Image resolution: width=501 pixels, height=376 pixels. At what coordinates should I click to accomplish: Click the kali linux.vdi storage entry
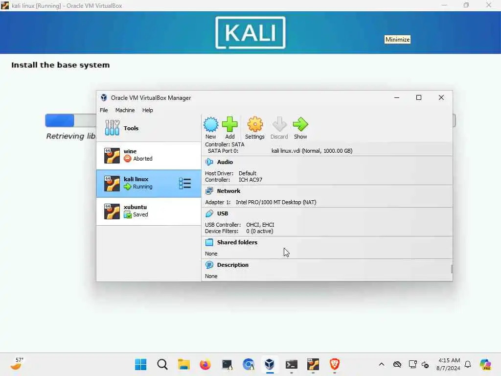tap(312, 151)
